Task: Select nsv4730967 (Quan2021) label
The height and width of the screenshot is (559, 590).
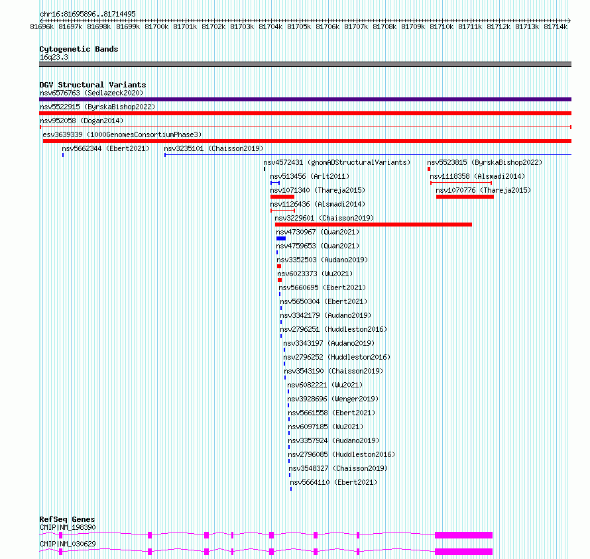Action: [318, 232]
